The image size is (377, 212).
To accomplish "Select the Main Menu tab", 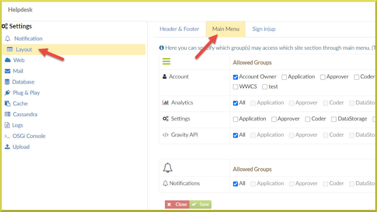I will [226, 29].
